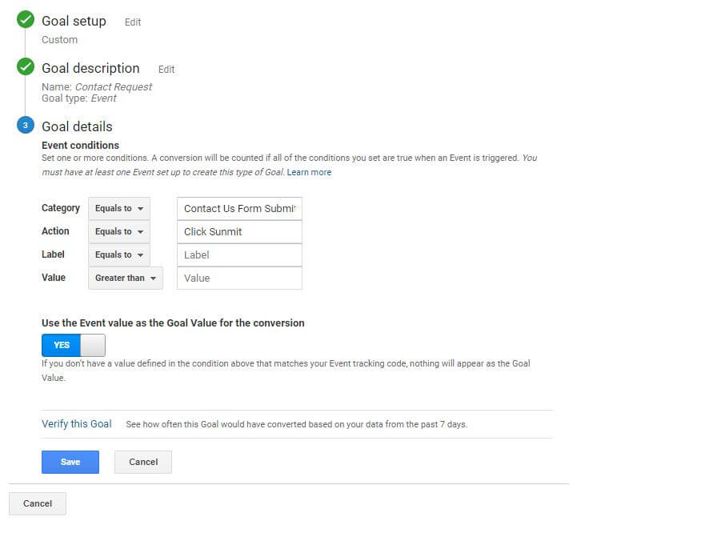This screenshot has width=701, height=541.
Task: Open the Learn more link
Action: pyautogui.click(x=309, y=172)
